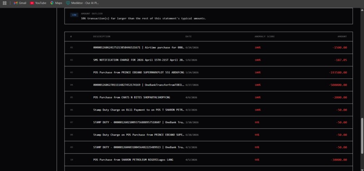Click the date 5/24/2026
The height and width of the screenshot is (171, 364).
click(x=192, y=72)
